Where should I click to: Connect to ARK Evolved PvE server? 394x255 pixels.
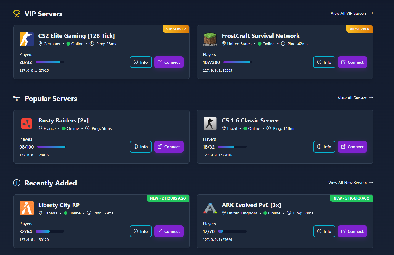click(352, 231)
